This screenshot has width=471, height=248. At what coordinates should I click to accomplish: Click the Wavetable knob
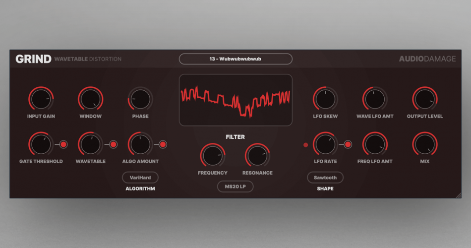point(90,144)
